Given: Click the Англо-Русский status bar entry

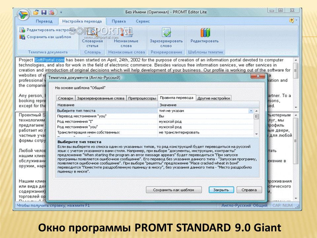Looking at the screenshot, I should (236, 205).
